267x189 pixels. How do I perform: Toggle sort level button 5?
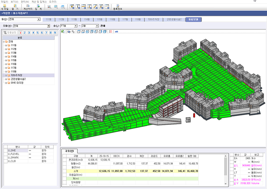[x=38, y=33]
